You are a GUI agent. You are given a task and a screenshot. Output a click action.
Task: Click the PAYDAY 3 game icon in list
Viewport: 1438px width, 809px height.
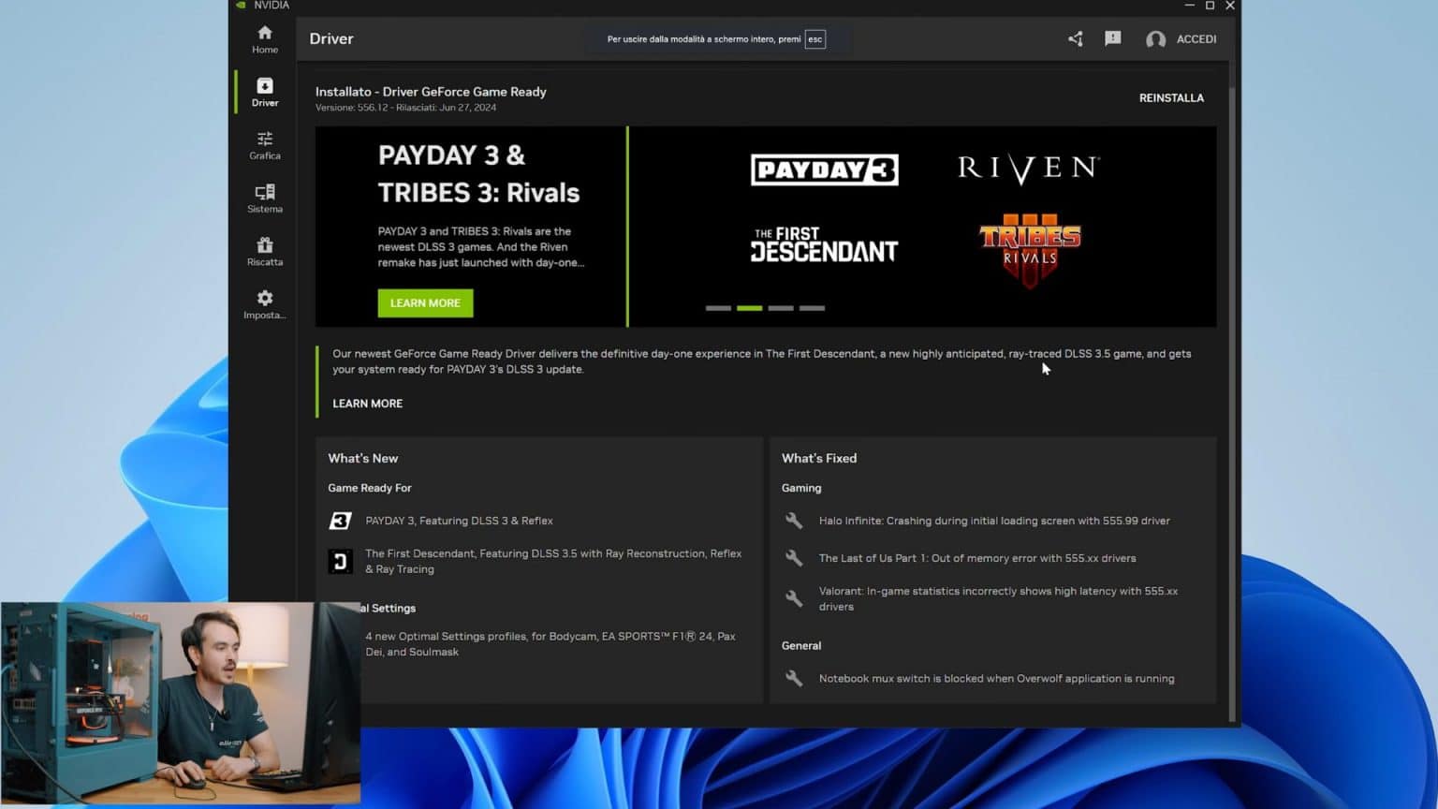click(x=341, y=521)
